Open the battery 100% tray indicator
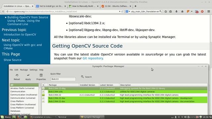The image size is (212, 119). click(191, 117)
